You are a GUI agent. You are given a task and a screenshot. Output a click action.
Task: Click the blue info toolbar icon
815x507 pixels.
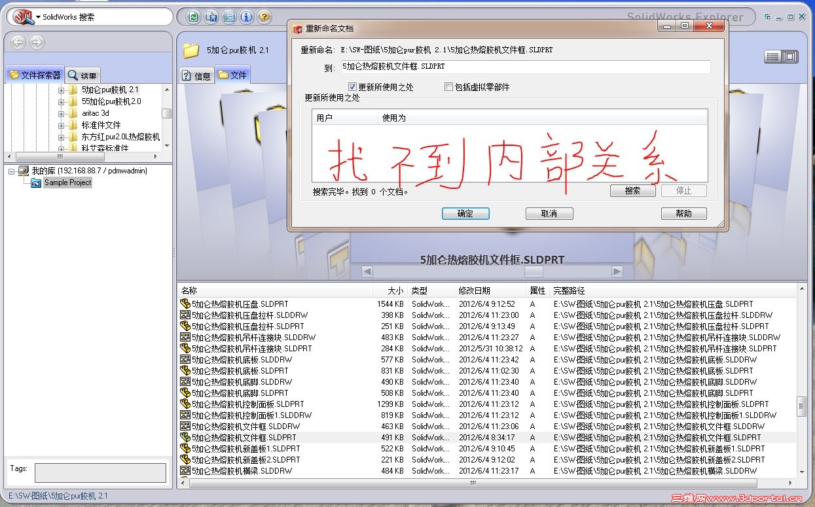(x=246, y=17)
